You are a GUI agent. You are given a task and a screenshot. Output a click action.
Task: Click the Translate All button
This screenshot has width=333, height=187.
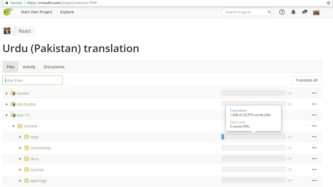[307, 80]
